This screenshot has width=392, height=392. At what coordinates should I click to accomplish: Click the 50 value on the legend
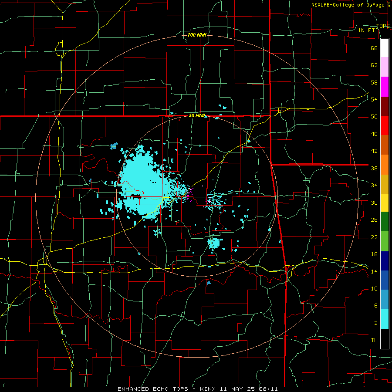374,117
